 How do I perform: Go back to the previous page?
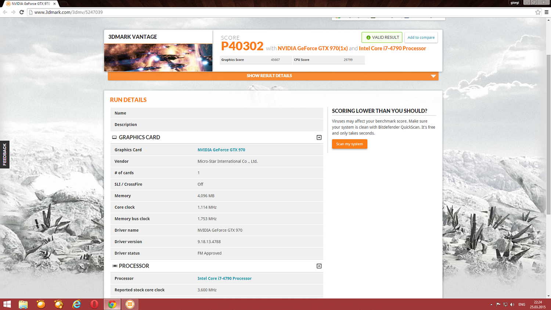5,12
